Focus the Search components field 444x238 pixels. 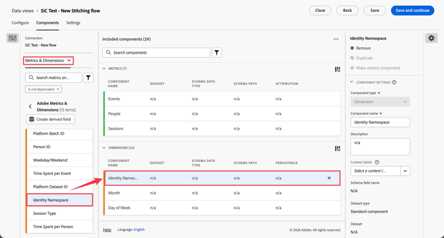[156, 53]
